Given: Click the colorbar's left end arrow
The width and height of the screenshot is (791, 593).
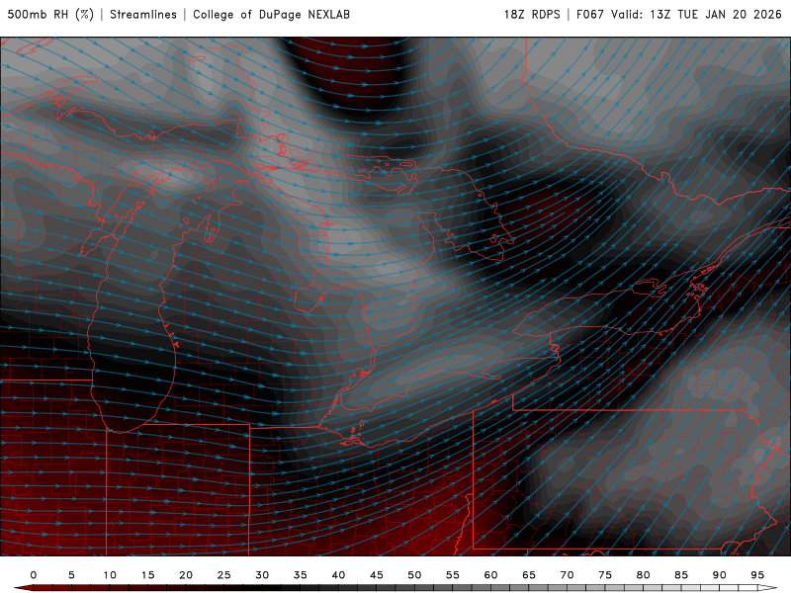Looking at the screenshot, I should pyautogui.click(x=23, y=588).
